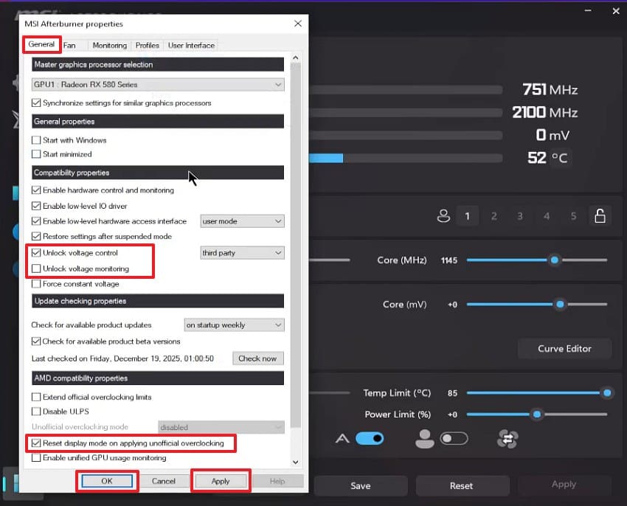Select profile slot 2
The height and width of the screenshot is (506, 627).
point(493,216)
